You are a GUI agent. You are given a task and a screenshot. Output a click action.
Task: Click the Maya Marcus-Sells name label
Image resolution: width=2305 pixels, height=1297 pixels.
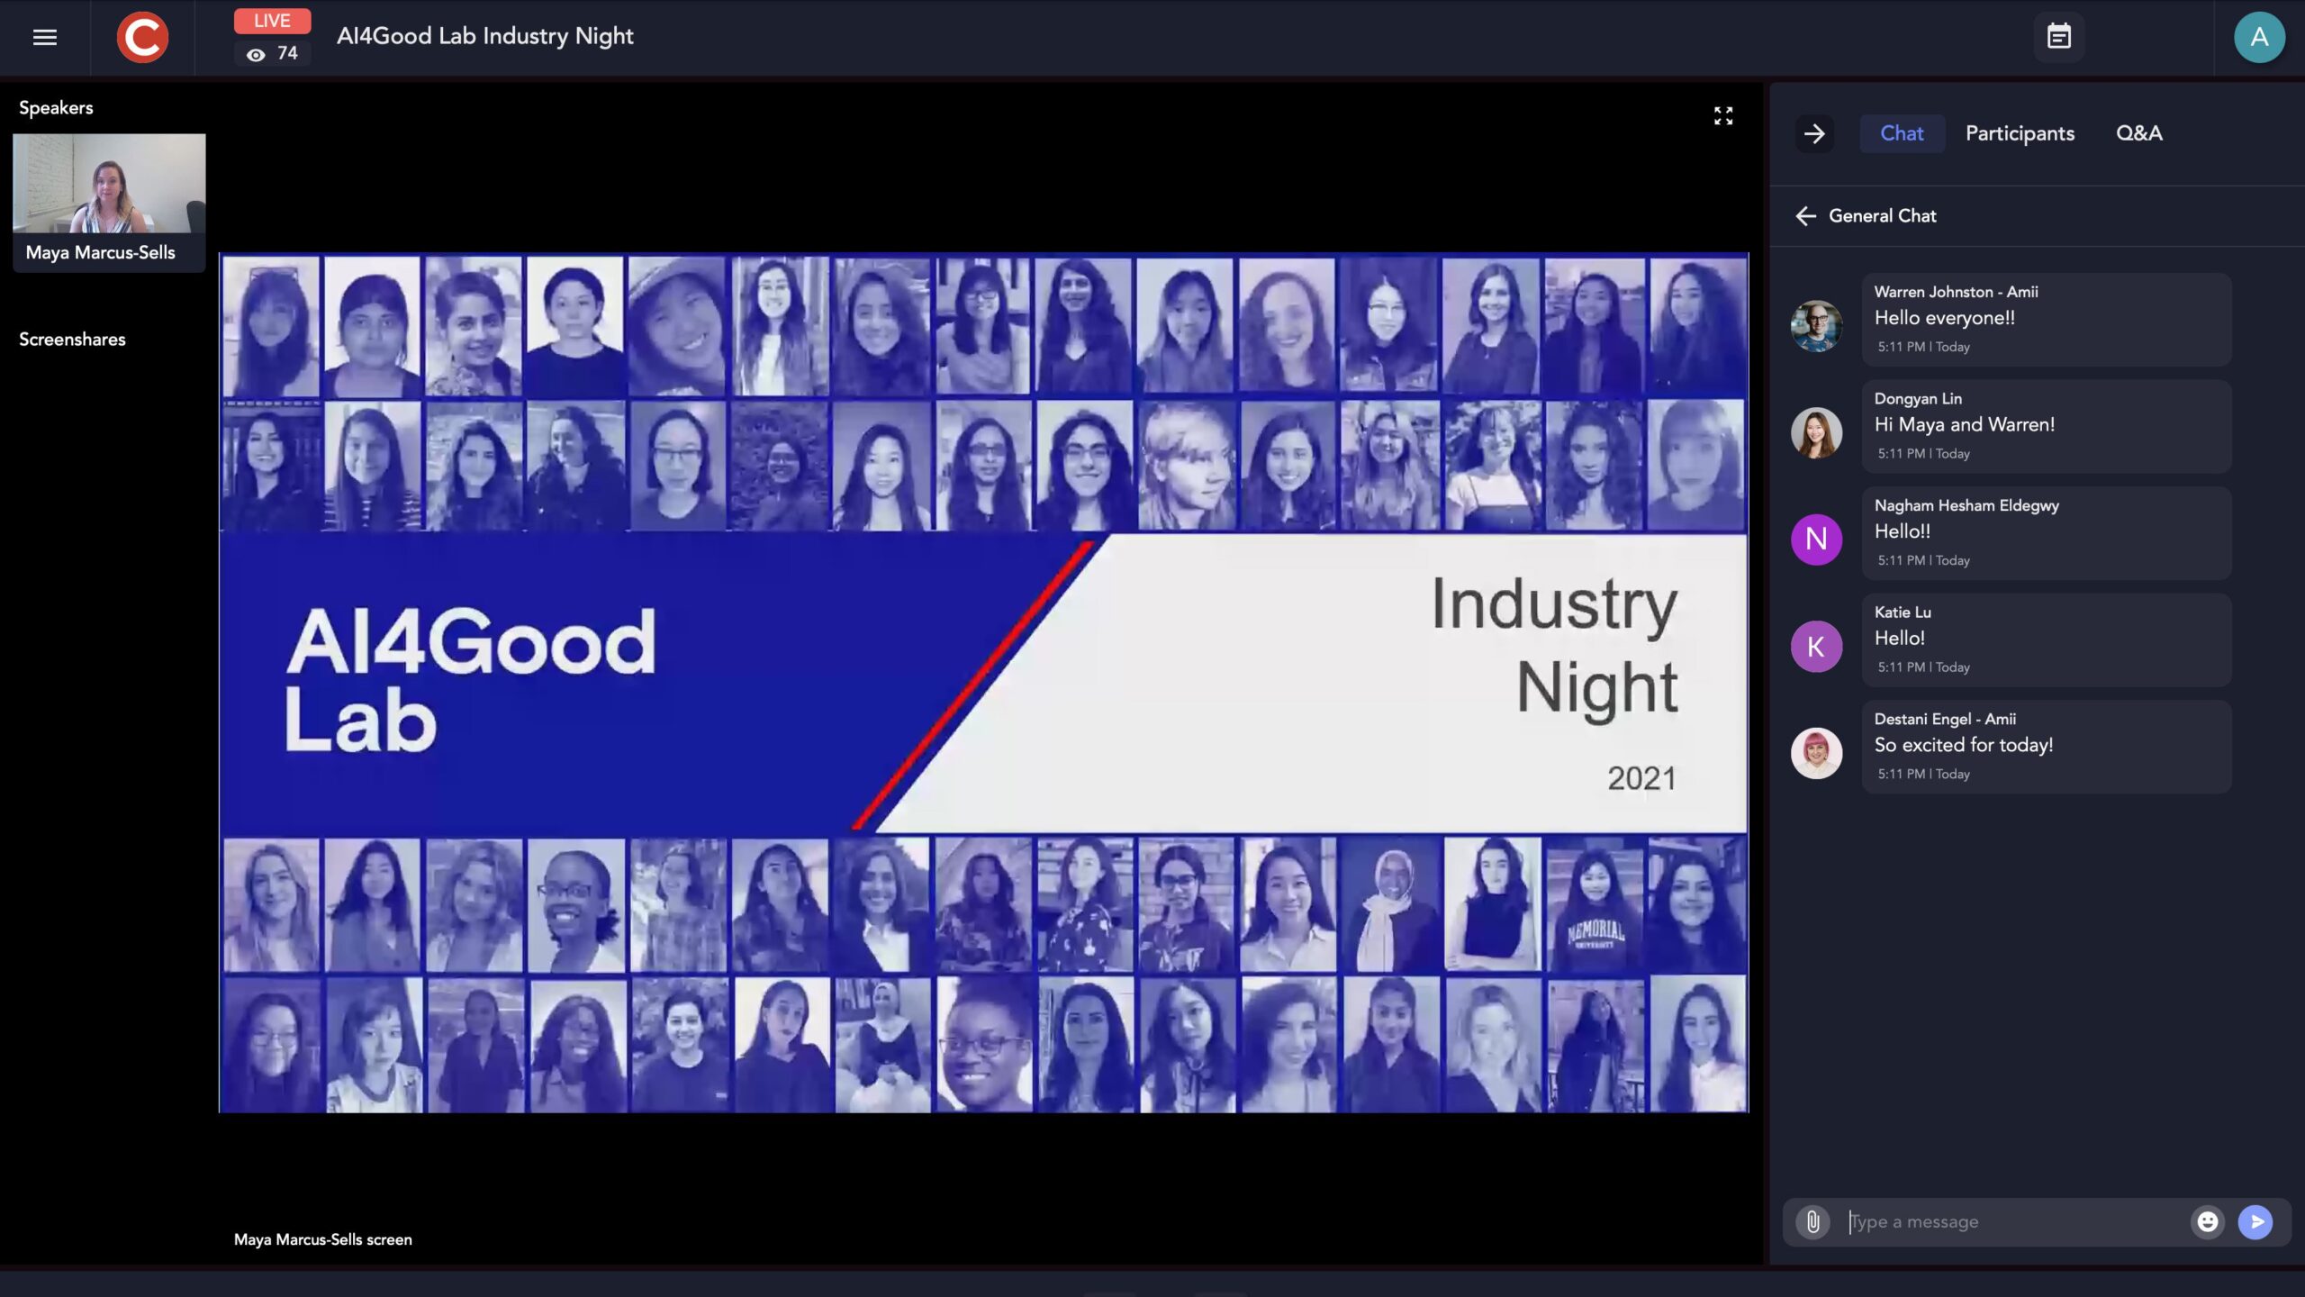click(100, 253)
